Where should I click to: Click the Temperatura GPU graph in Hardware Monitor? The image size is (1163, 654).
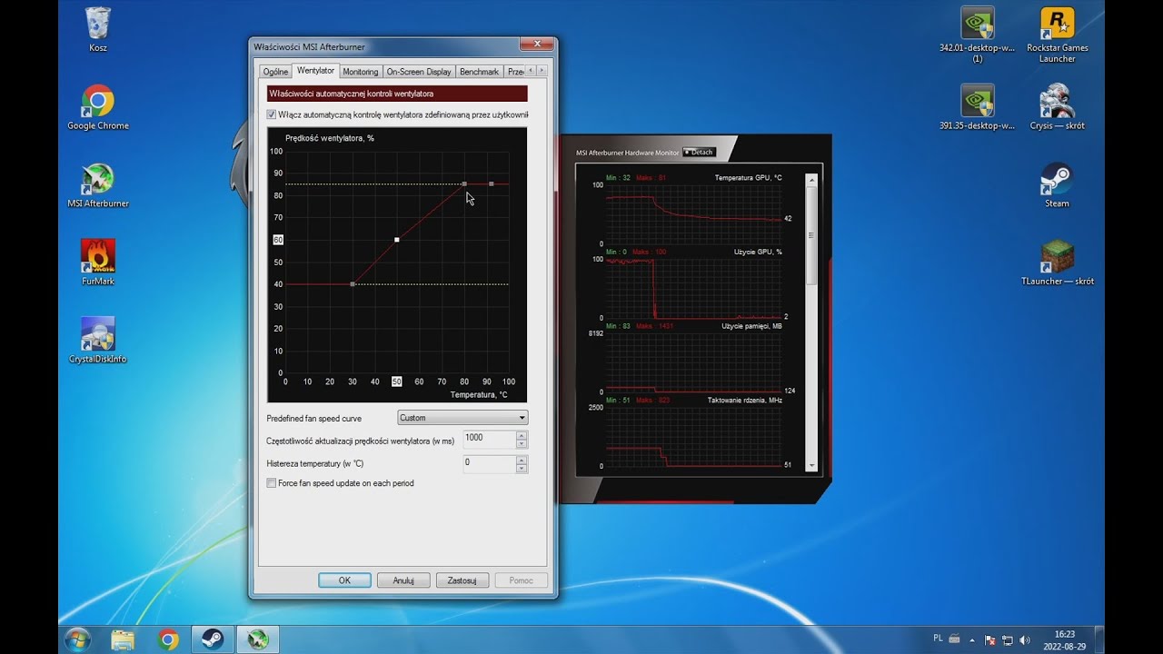pyautogui.click(x=693, y=214)
